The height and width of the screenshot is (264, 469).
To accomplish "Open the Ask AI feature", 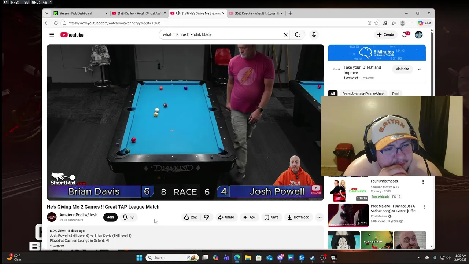I will (249, 217).
